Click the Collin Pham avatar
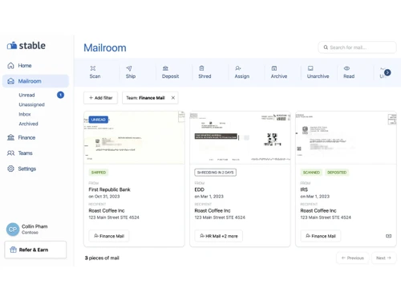The image size is (401, 301). [x=13, y=230]
